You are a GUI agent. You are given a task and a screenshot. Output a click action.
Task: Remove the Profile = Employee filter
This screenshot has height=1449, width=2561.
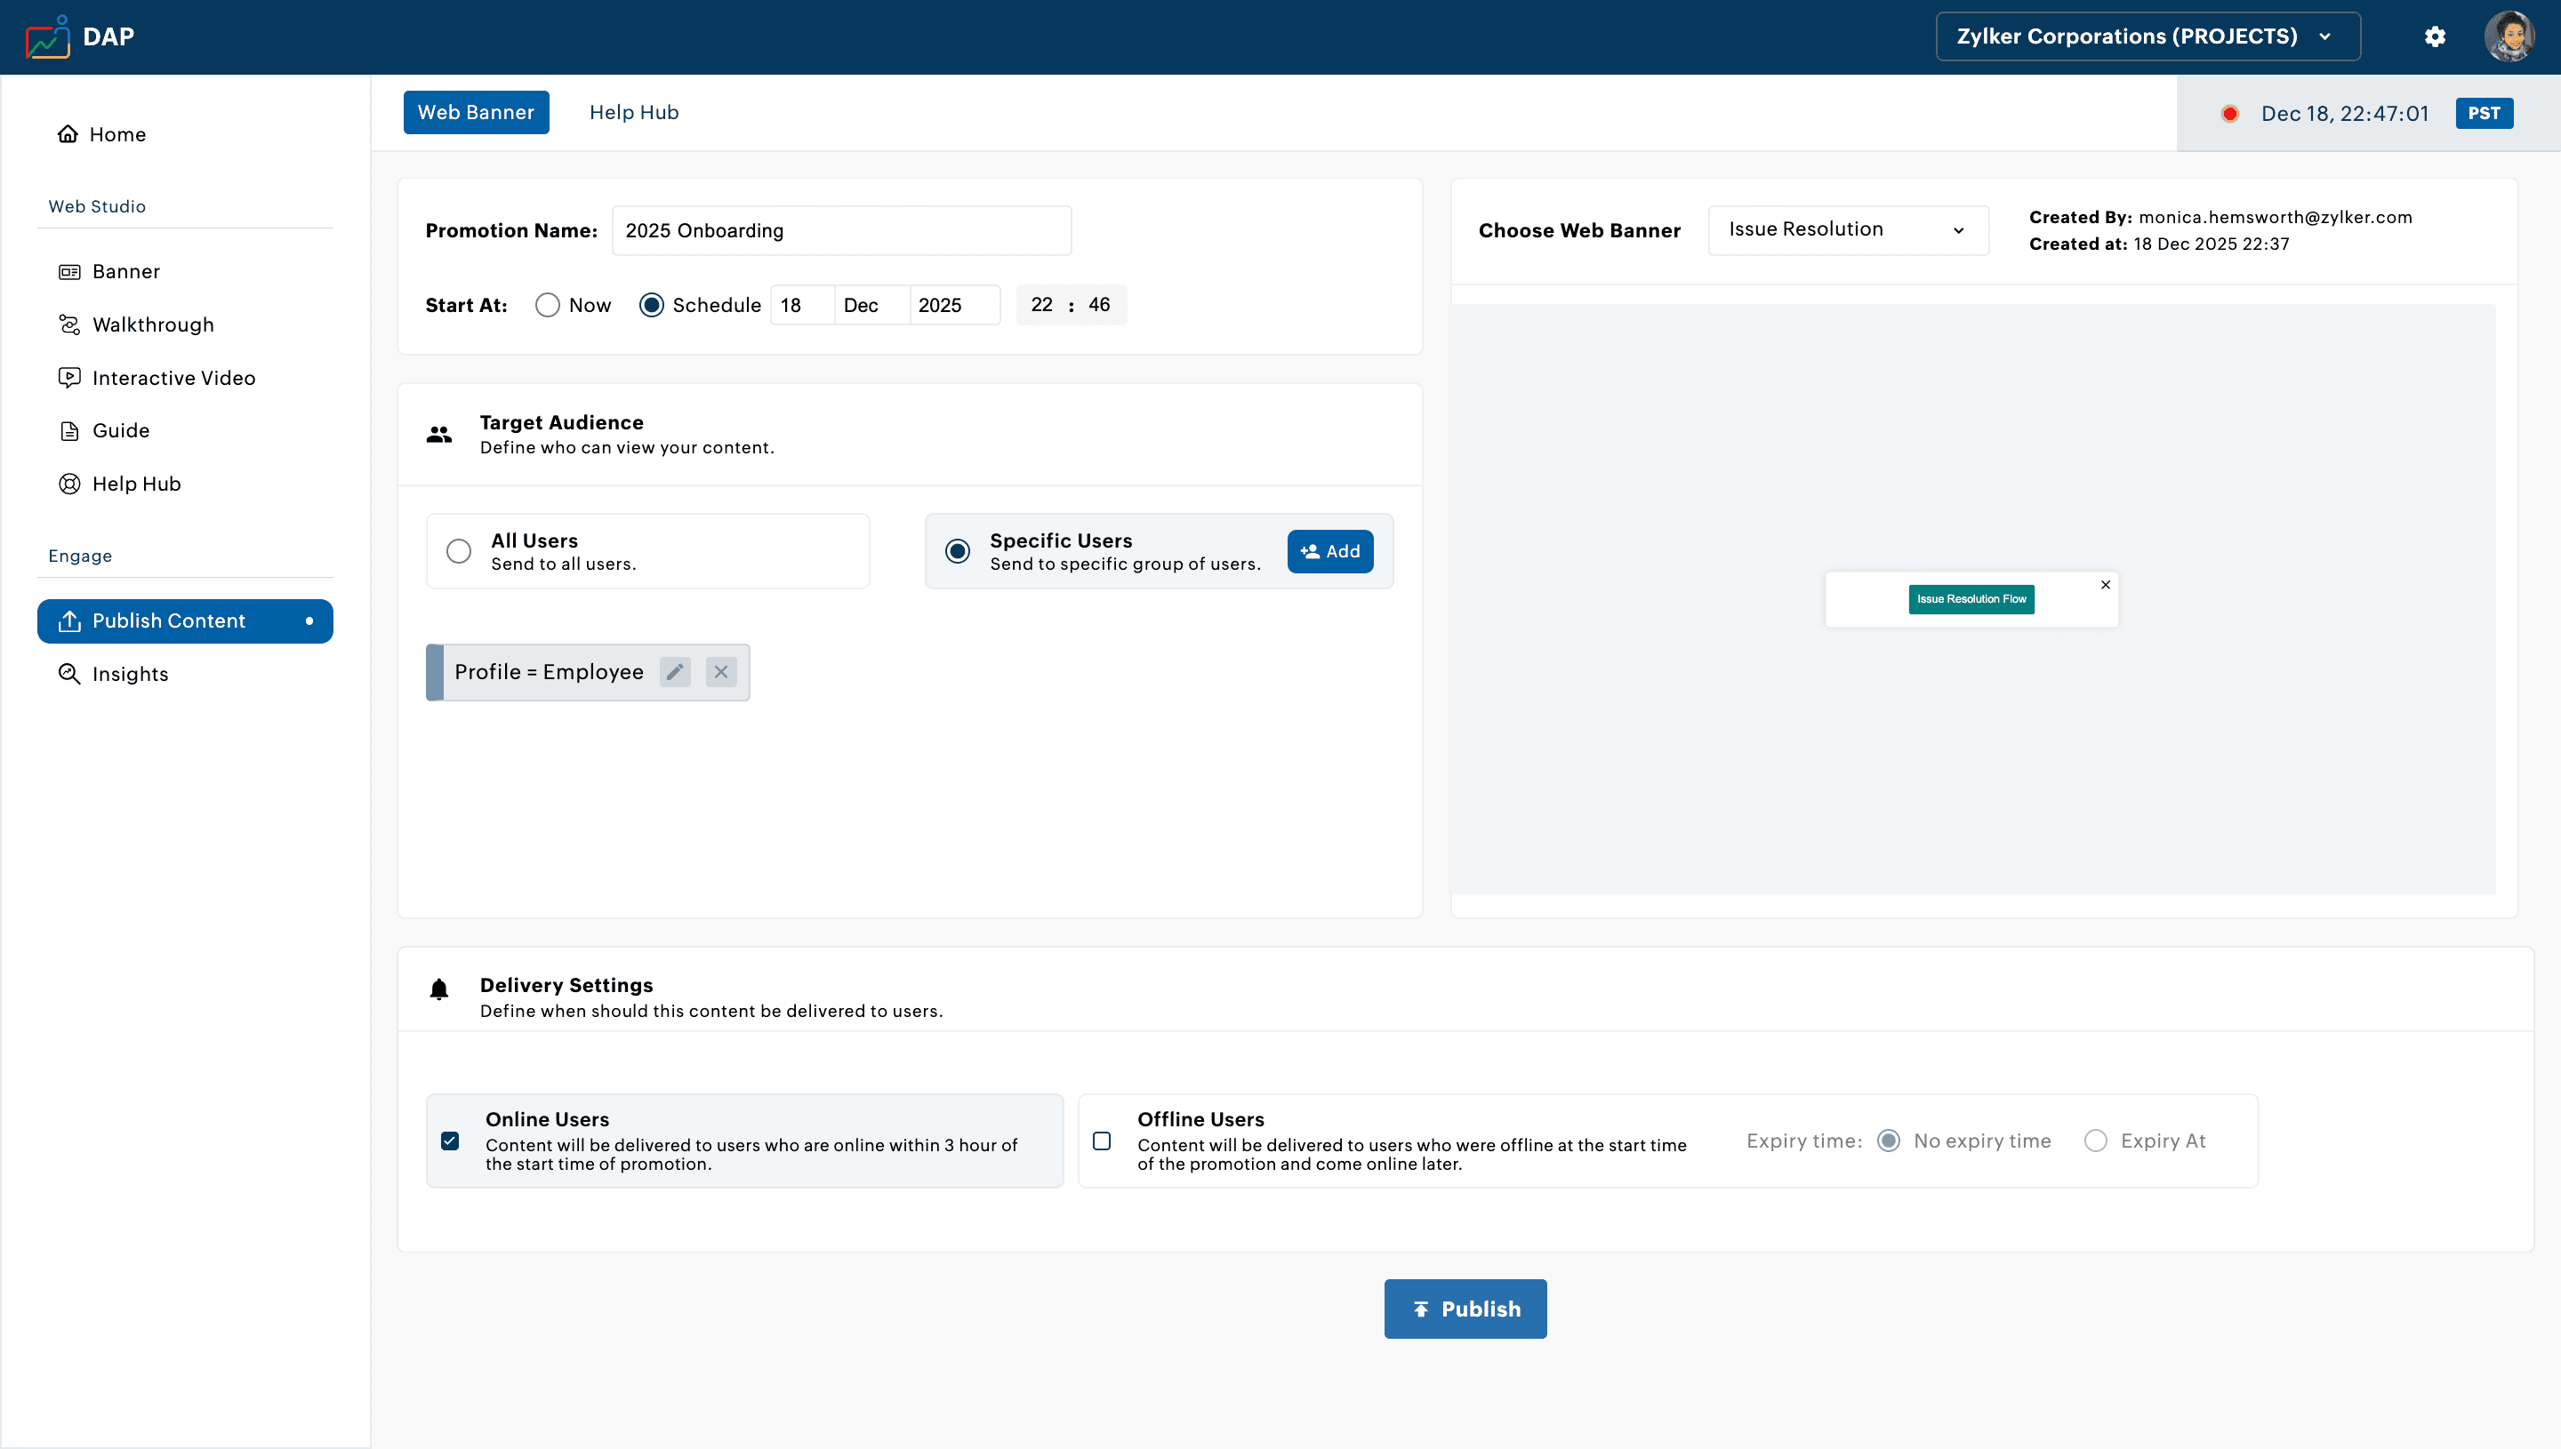click(720, 672)
